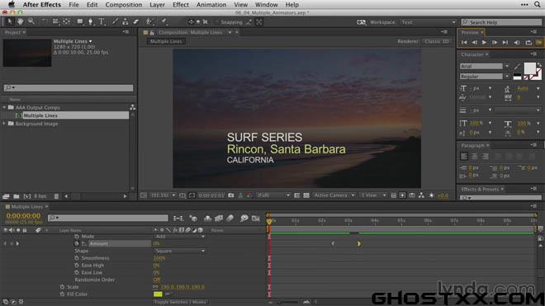Toggle the Snapping checkbox
Image resolution: width=545 pixels, height=306 pixels.
tap(217, 22)
